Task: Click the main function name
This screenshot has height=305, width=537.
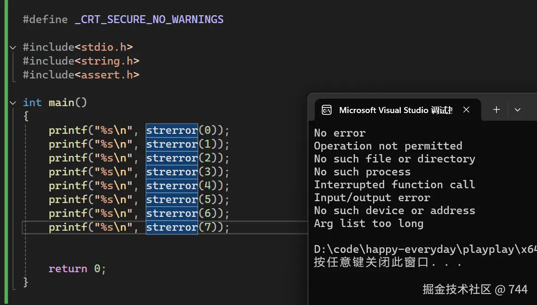Action: [61, 102]
